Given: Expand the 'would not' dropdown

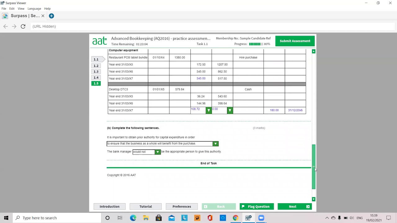Looking at the screenshot, I should [158, 152].
